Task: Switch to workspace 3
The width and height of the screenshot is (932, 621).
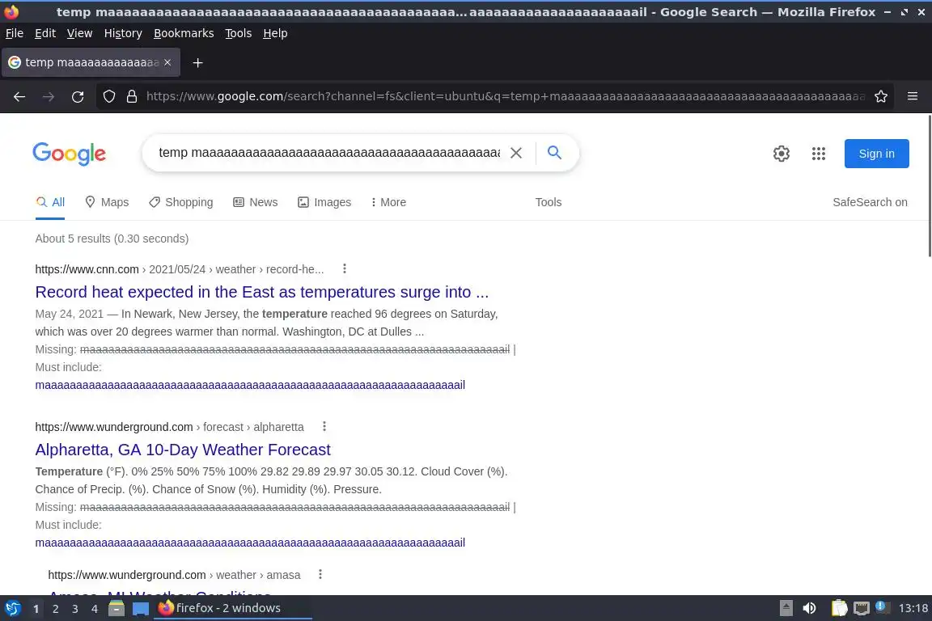Action: point(75,609)
